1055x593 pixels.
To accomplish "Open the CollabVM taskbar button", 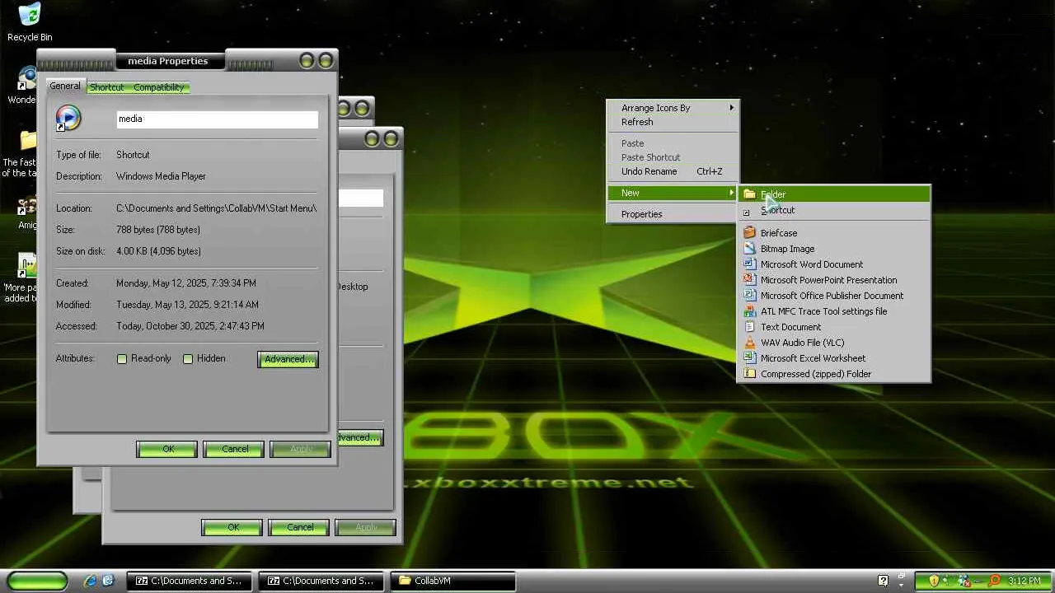I will coord(453,581).
